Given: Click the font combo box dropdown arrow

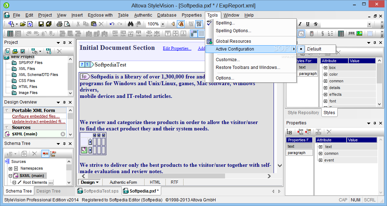Looking at the screenshot, I should 369,24.
